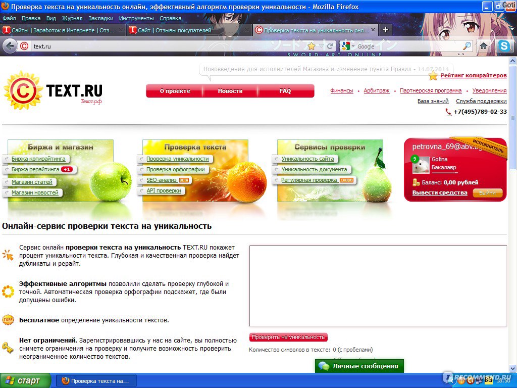
Task: Click 'Проверить на уникальность' button
Action: tap(288, 337)
